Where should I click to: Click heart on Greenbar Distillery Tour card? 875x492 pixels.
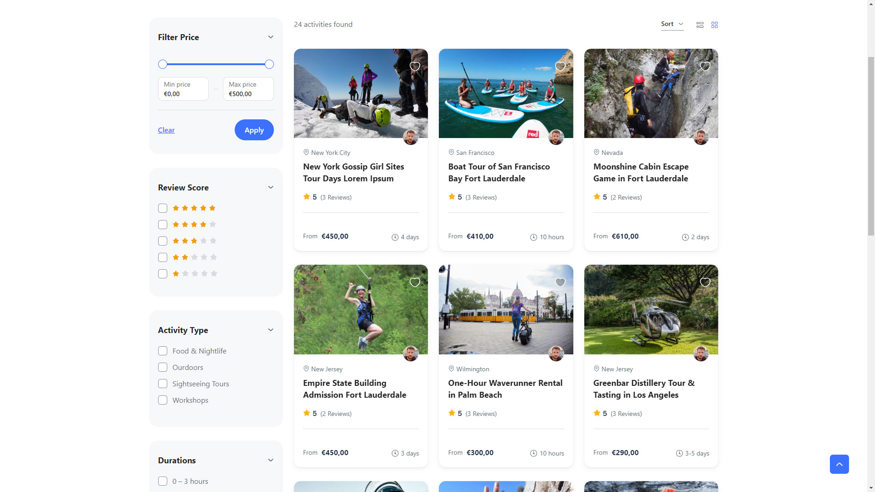(705, 282)
